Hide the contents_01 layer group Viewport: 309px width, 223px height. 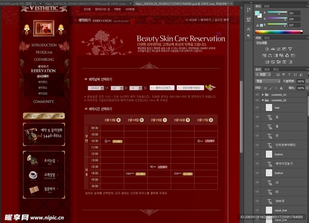click(x=257, y=95)
